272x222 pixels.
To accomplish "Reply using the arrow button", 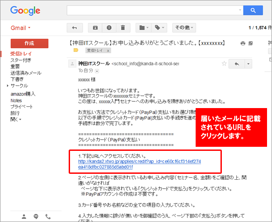I will (237, 64).
